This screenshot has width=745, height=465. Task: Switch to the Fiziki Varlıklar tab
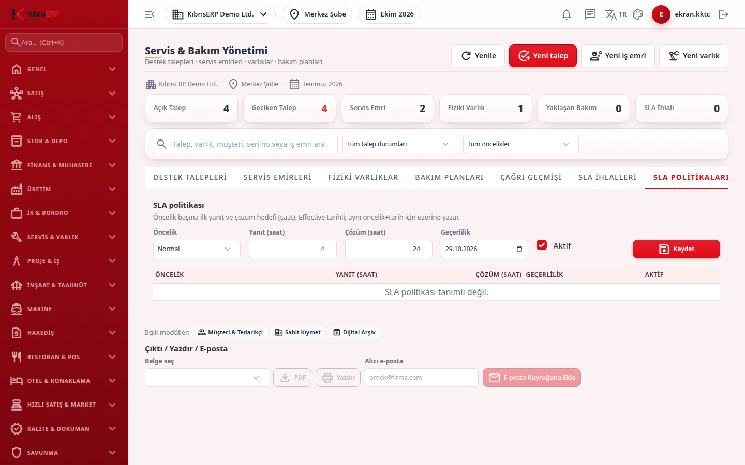(363, 177)
